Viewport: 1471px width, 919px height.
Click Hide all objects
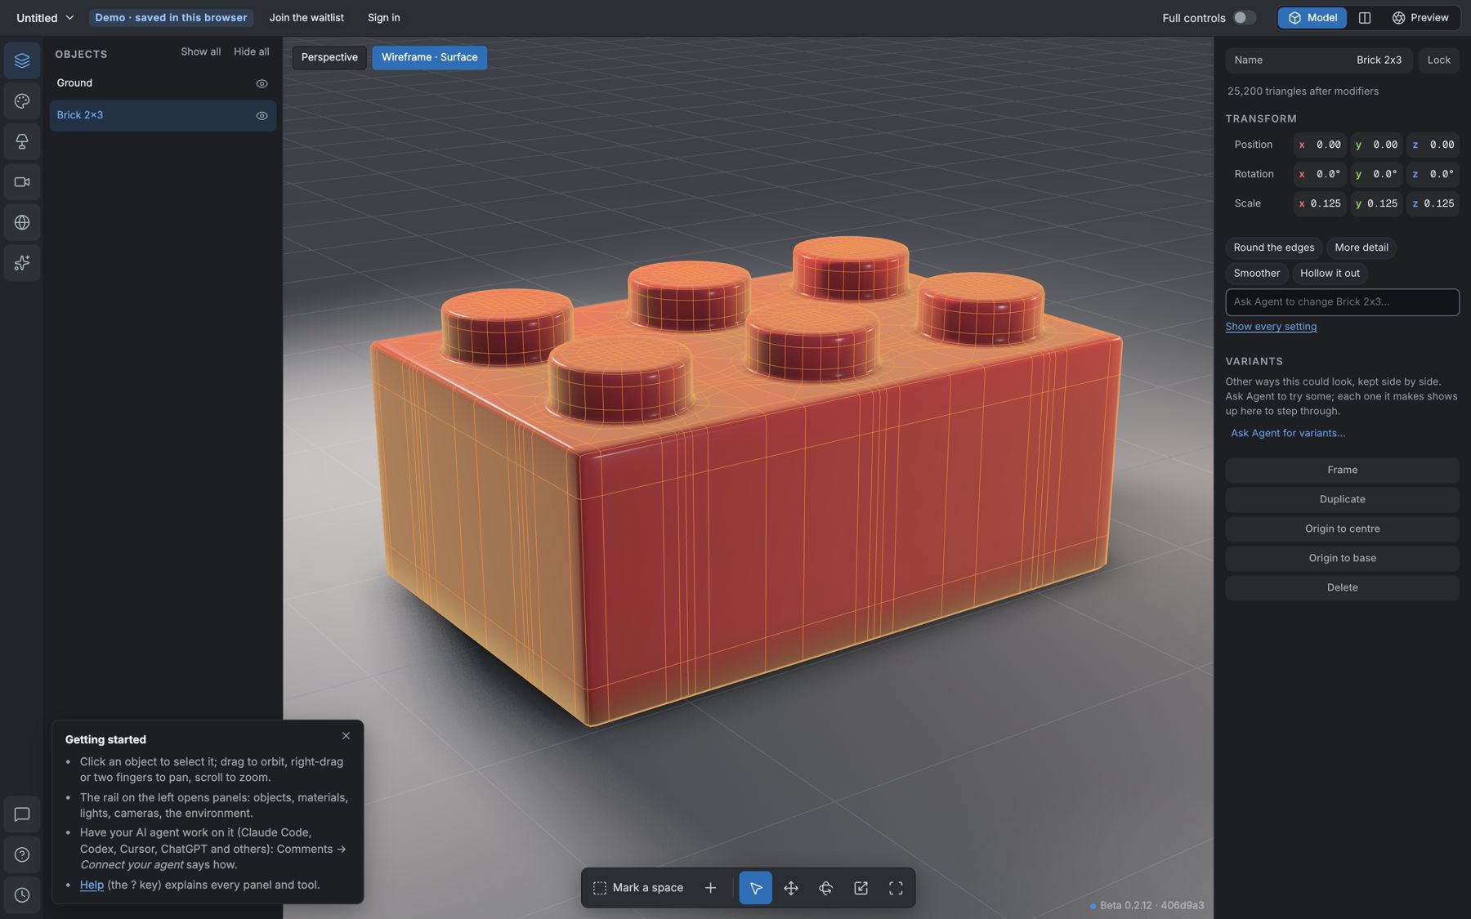coord(251,51)
